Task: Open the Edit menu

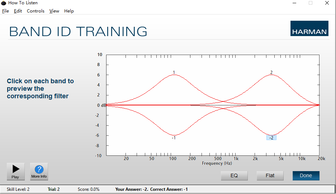Action: [18, 11]
